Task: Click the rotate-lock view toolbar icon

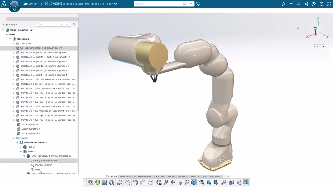Action: tap(159, 182)
